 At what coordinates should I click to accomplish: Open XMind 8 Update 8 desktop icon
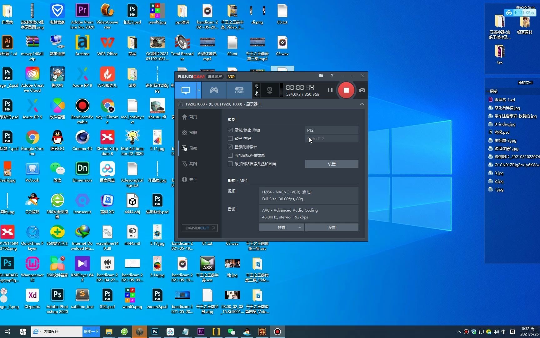107,143
